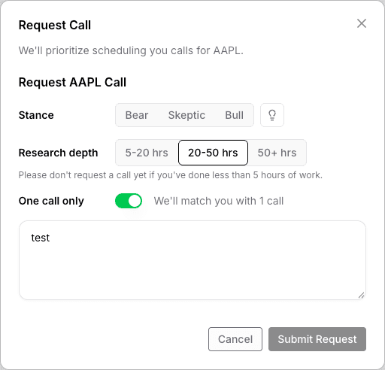Click the "Stance" field label
The image size is (385, 370).
(36, 115)
